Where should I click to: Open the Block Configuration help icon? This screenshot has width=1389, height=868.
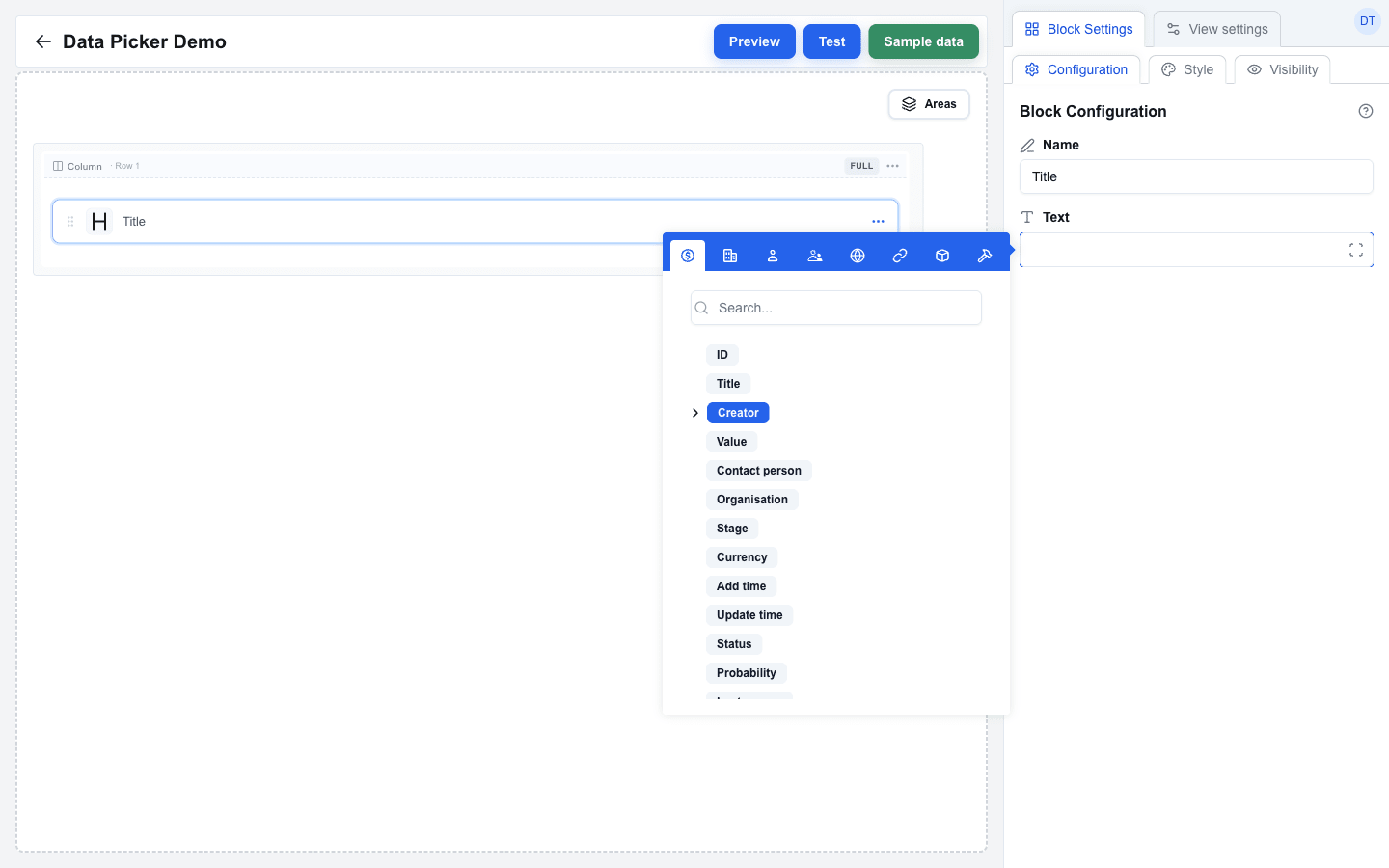tap(1366, 111)
